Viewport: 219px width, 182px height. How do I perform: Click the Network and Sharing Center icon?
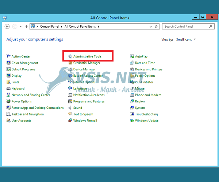pyautogui.click(x=8, y=95)
